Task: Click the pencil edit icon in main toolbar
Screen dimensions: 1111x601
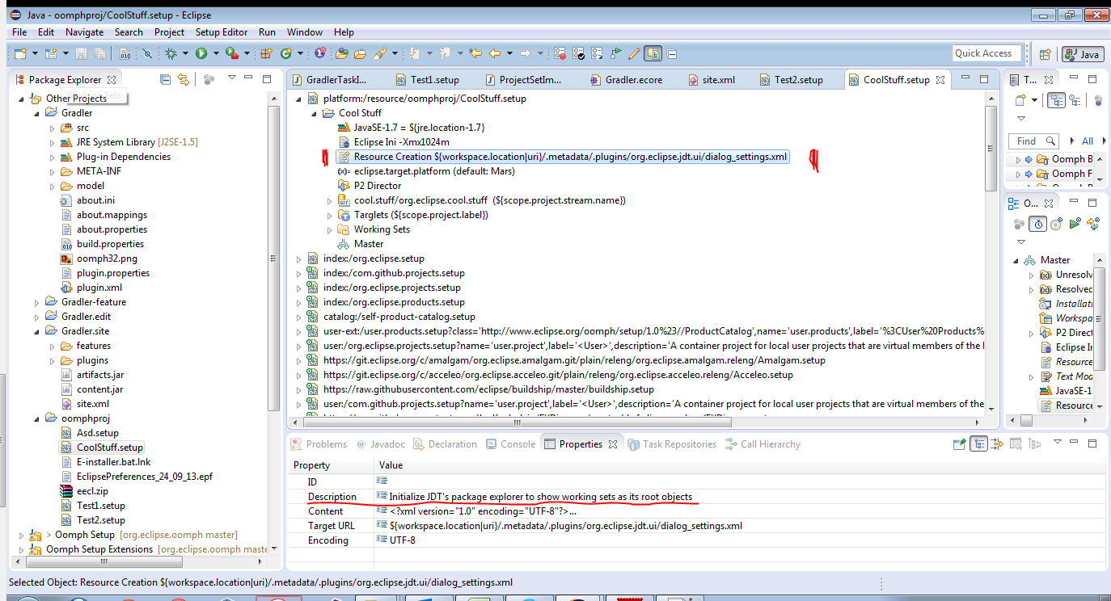Action: (634, 54)
